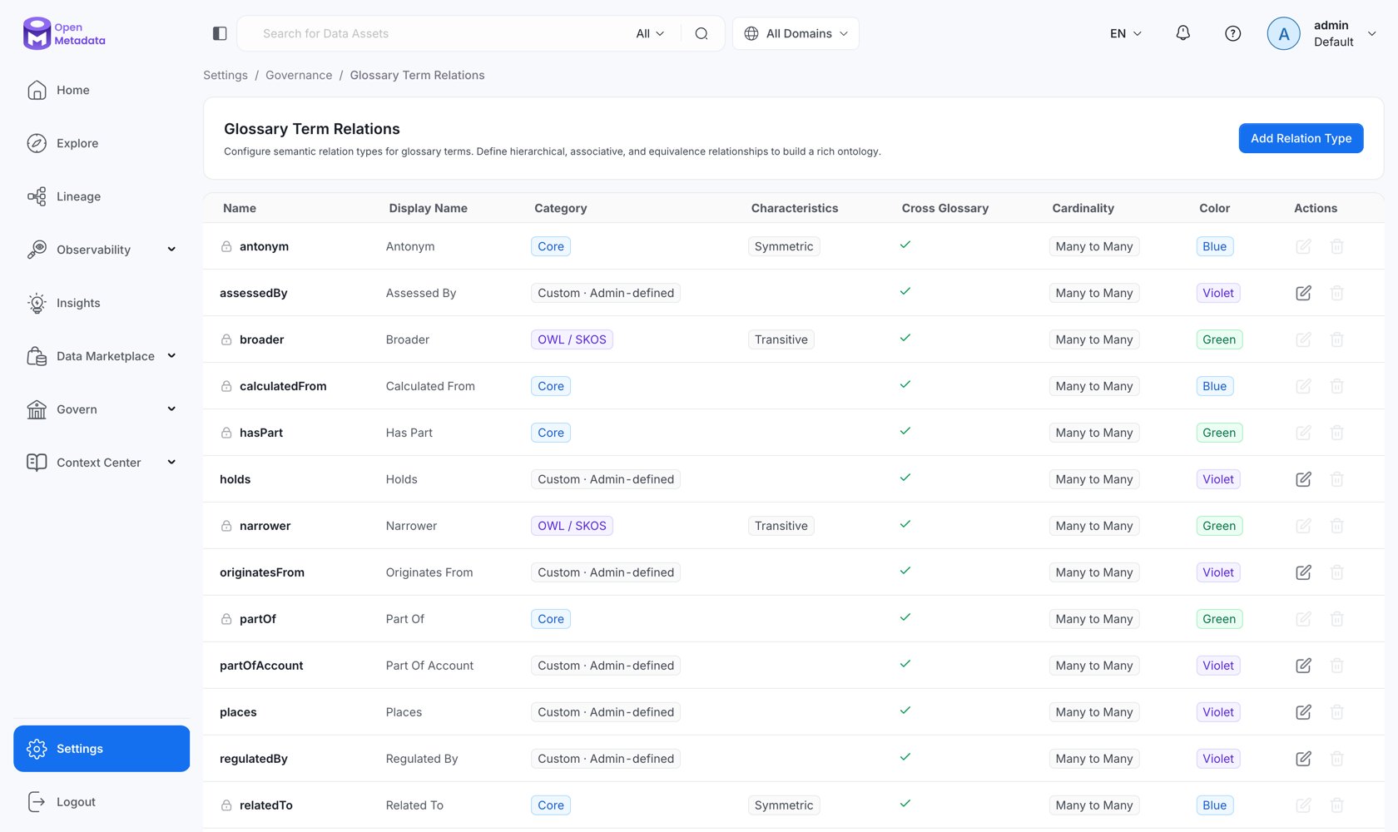
Task: Open the EN language dropdown
Action: [x=1126, y=33]
